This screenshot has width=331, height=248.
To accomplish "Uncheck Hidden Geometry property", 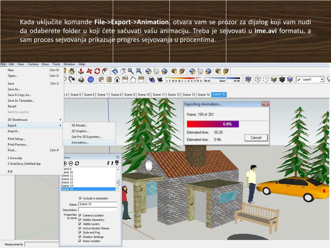I will [x=80, y=220].
